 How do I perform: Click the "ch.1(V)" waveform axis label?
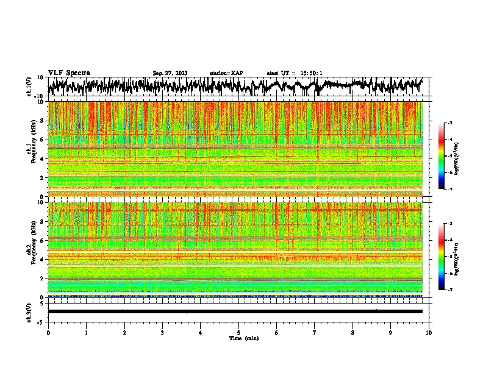[x=29, y=87]
